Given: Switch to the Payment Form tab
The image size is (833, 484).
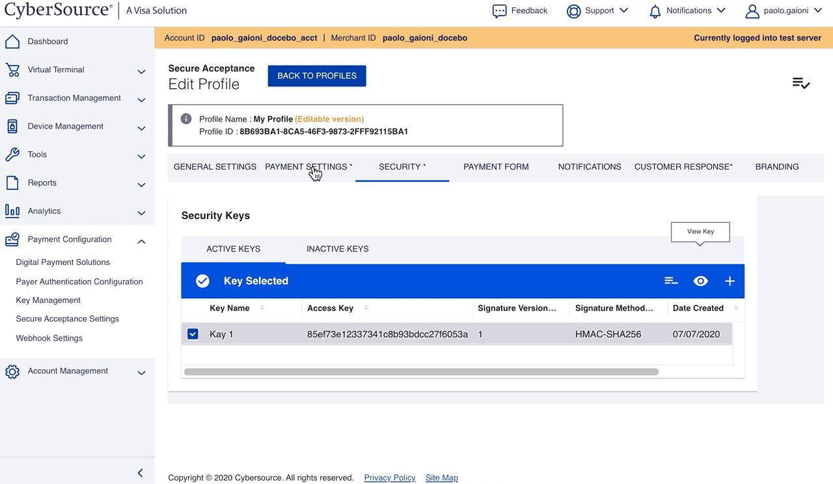Looking at the screenshot, I should [x=496, y=167].
